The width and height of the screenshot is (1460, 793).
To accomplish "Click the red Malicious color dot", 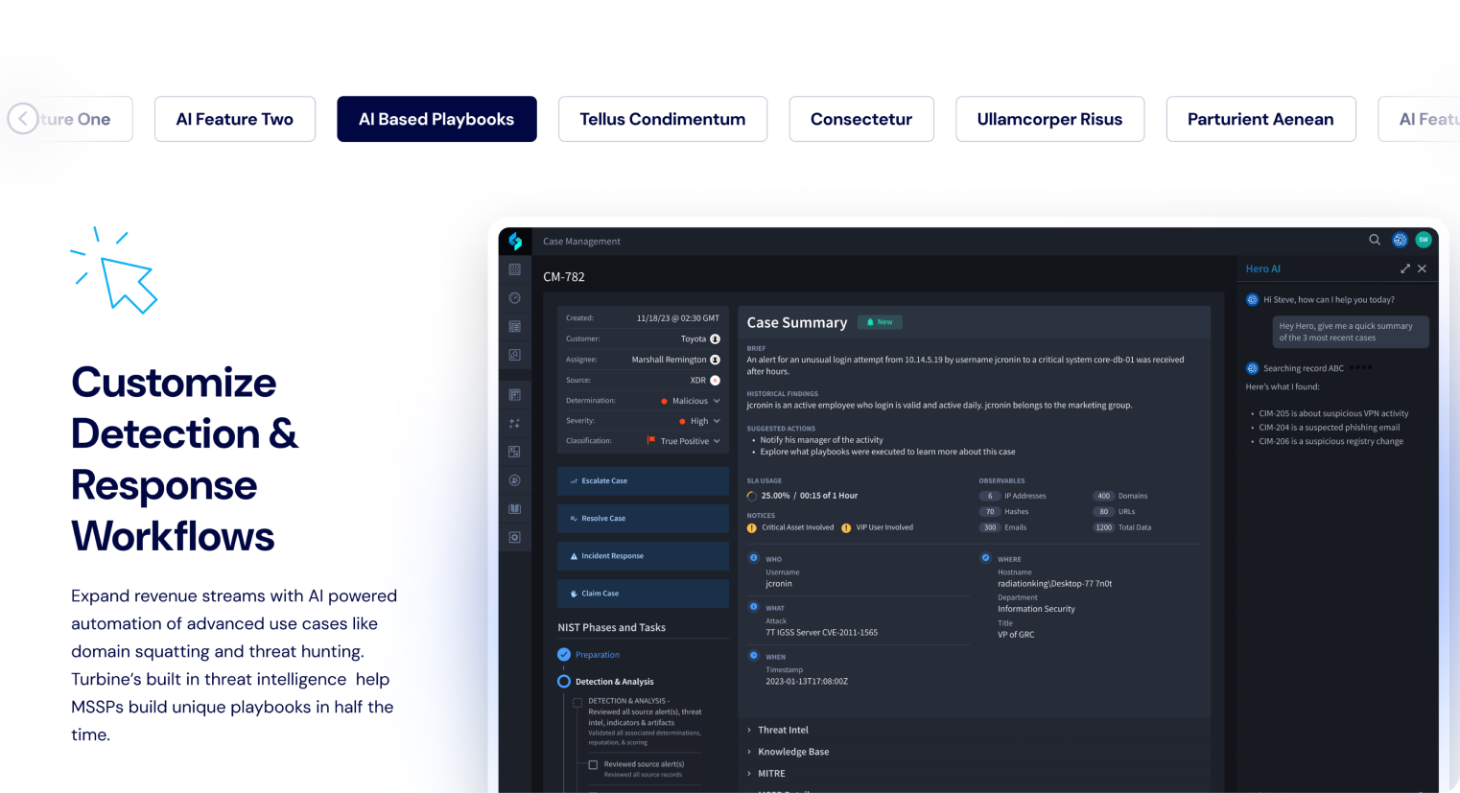I will [x=664, y=401].
